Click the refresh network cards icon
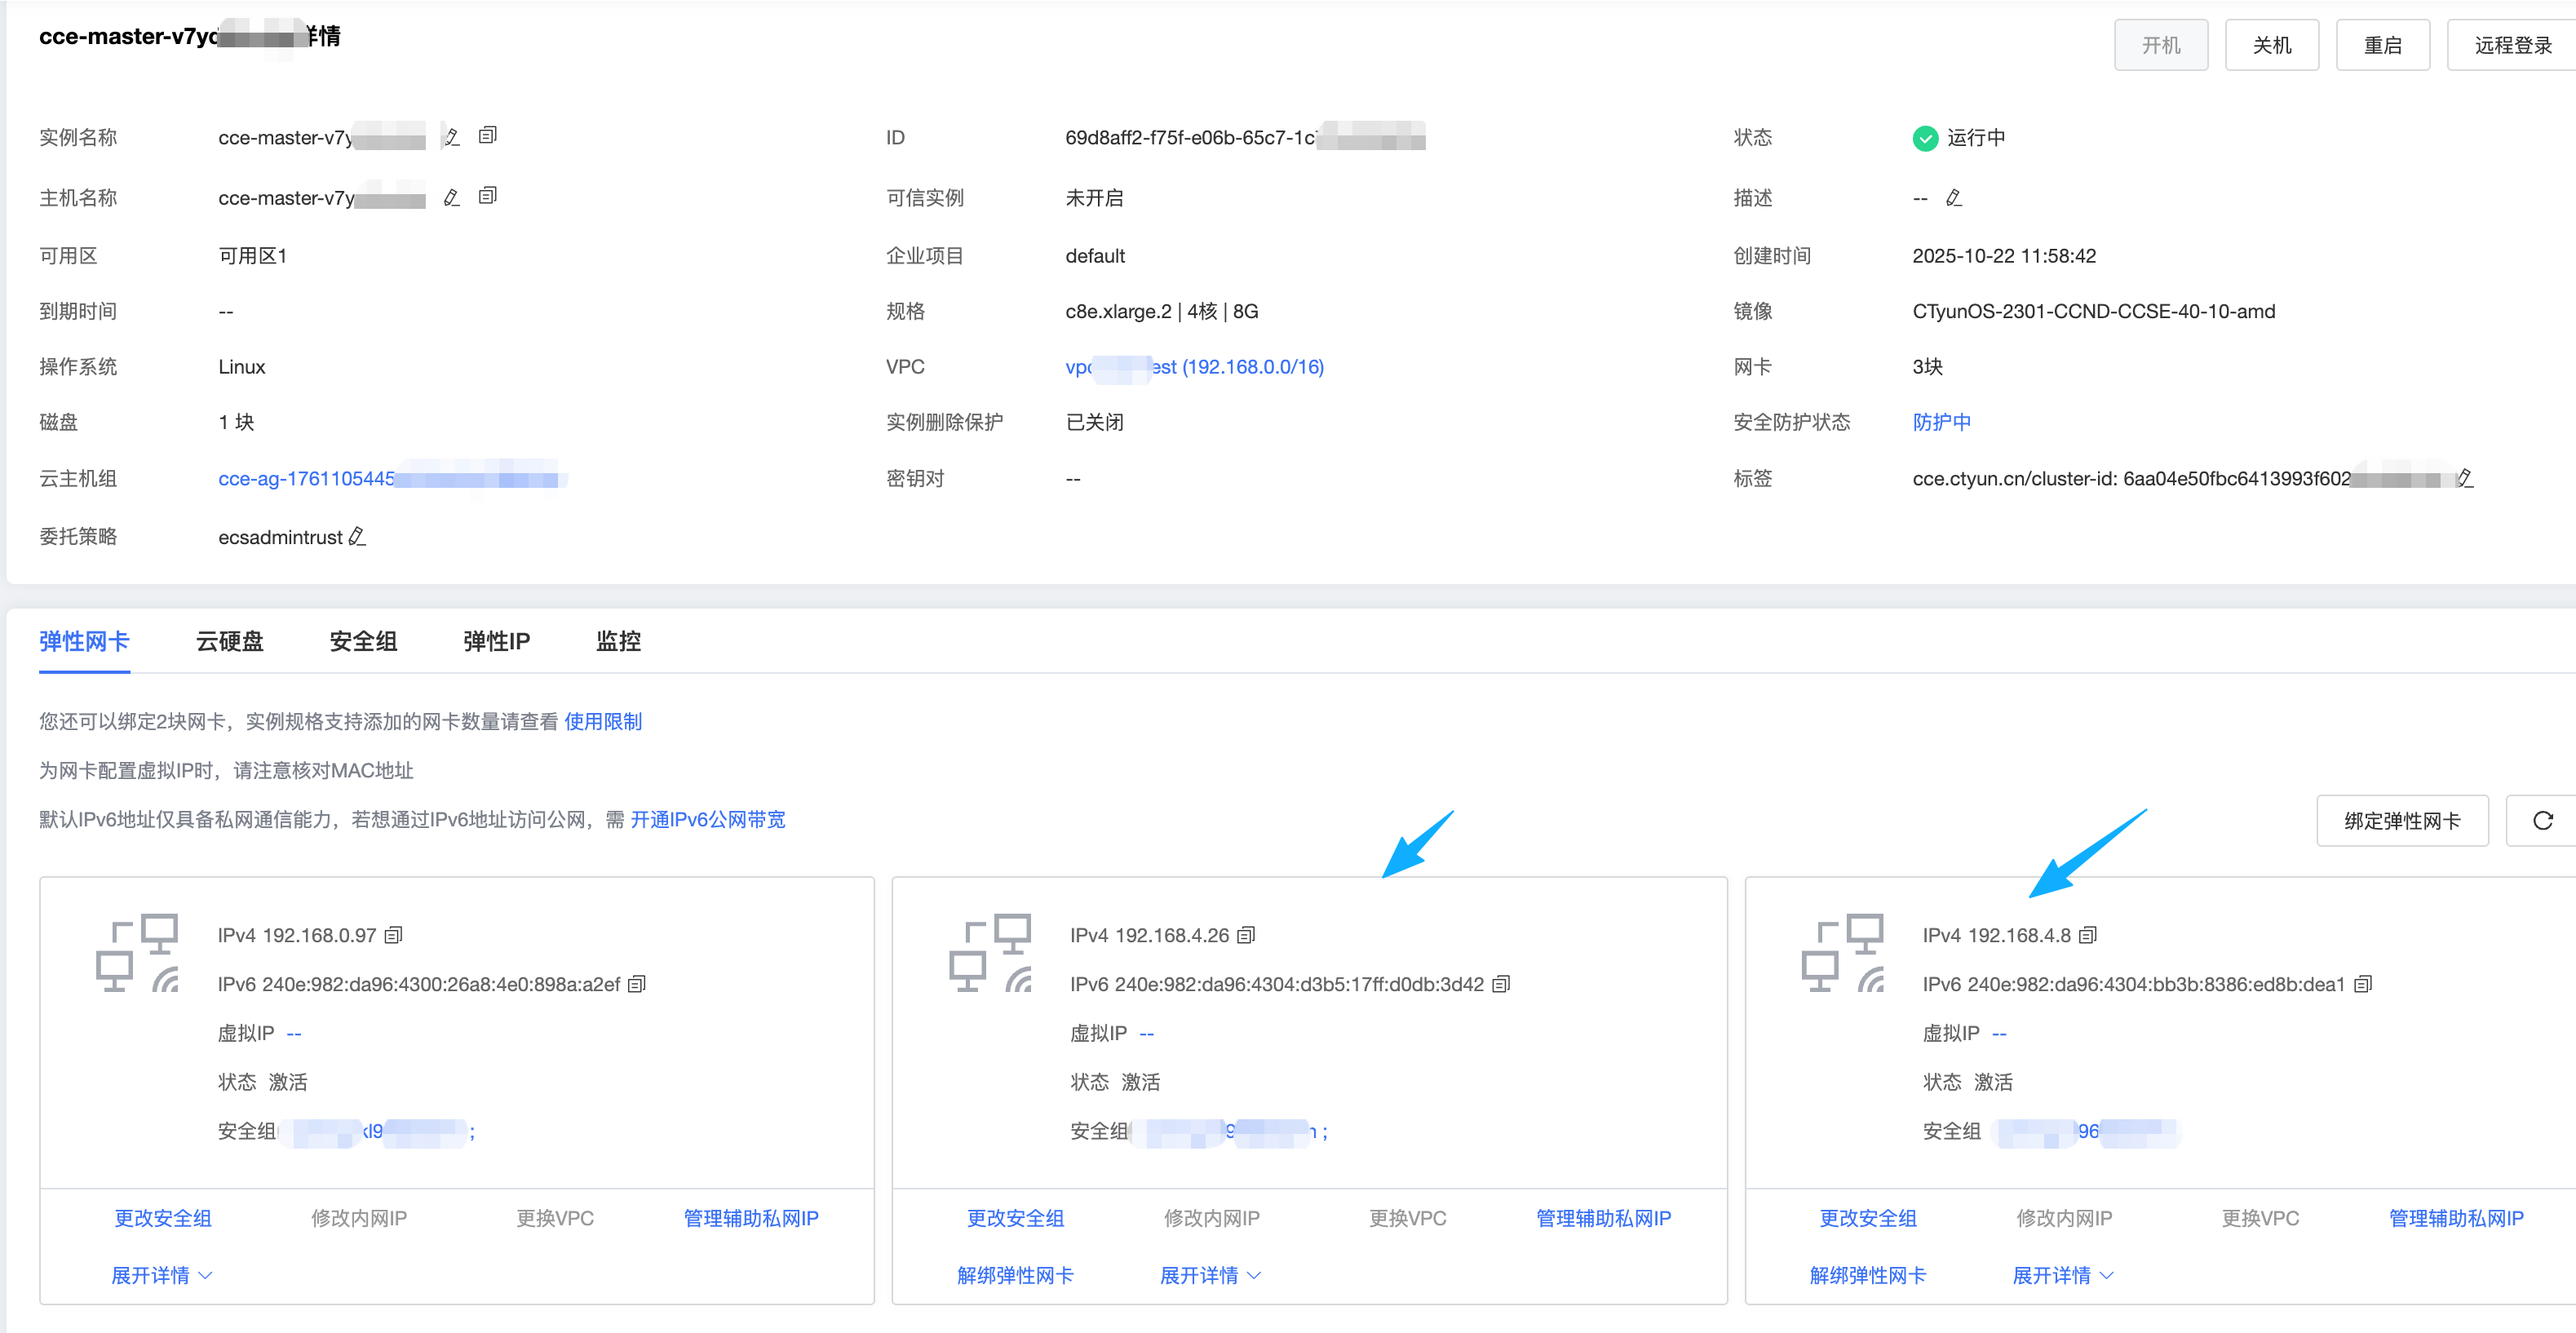 coord(2542,821)
